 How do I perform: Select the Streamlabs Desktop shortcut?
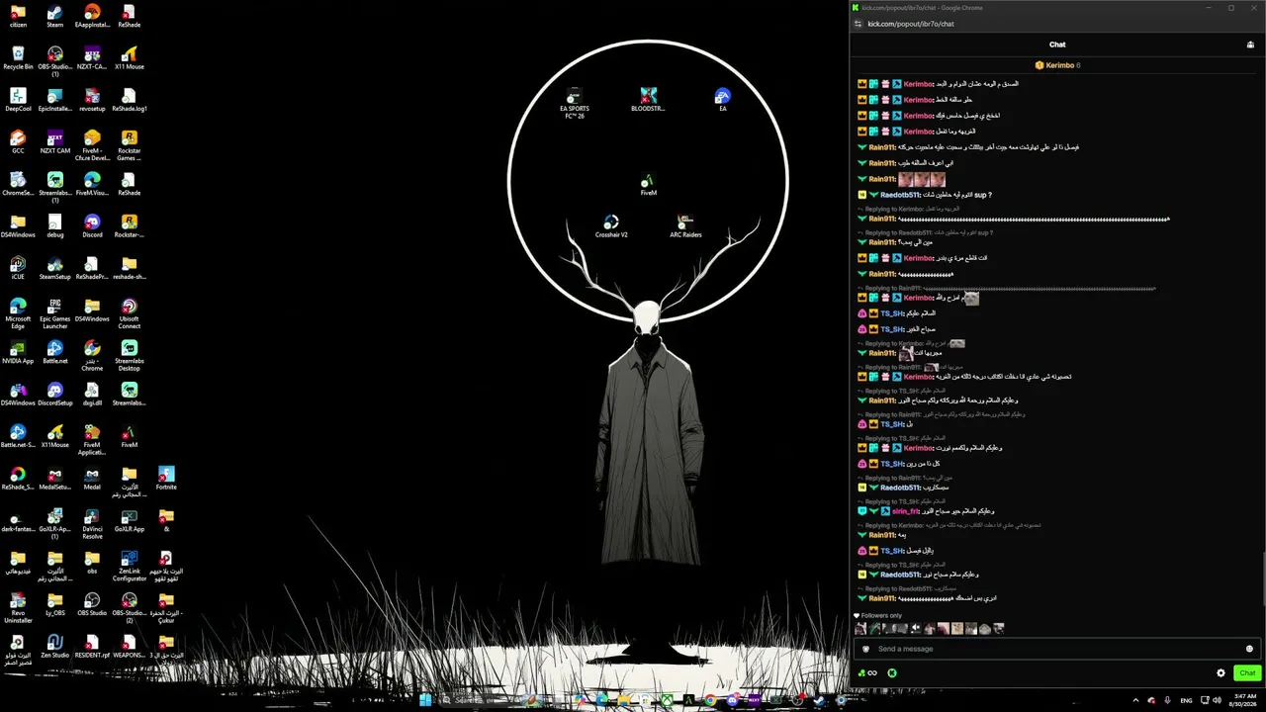[x=130, y=355]
